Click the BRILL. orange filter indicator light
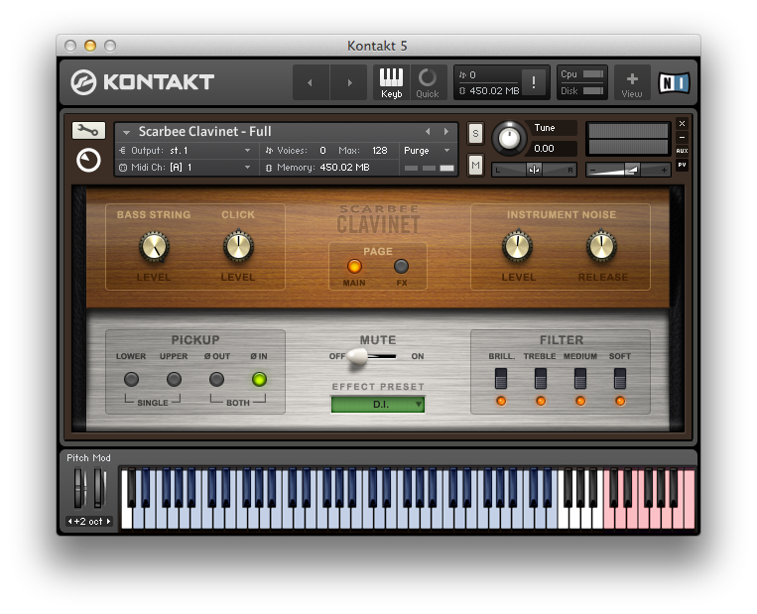This screenshot has height=614, width=757. 501,401
